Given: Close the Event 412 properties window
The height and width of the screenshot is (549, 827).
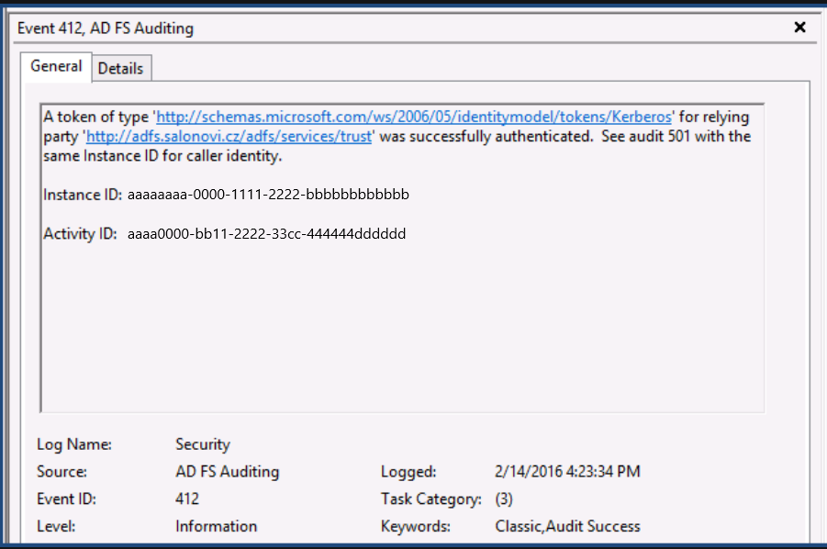Looking at the screenshot, I should click(799, 27).
